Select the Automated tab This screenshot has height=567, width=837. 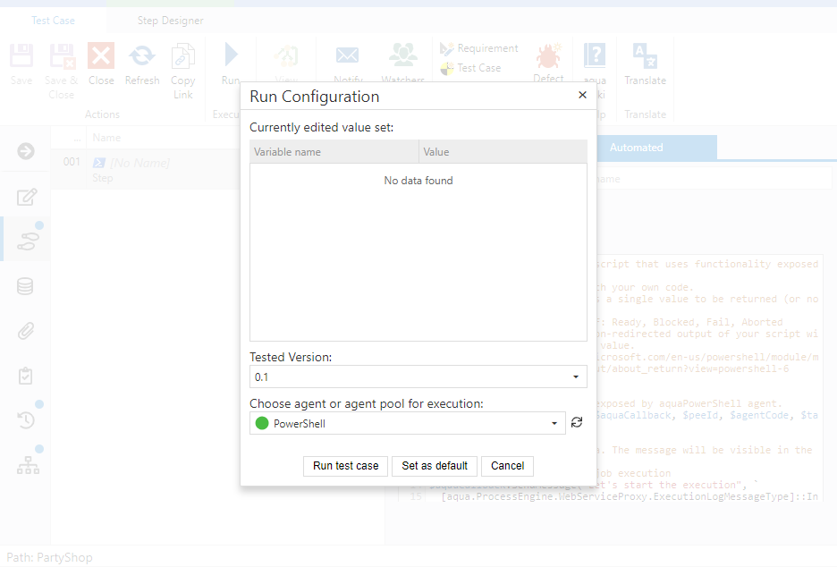pos(636,148)
